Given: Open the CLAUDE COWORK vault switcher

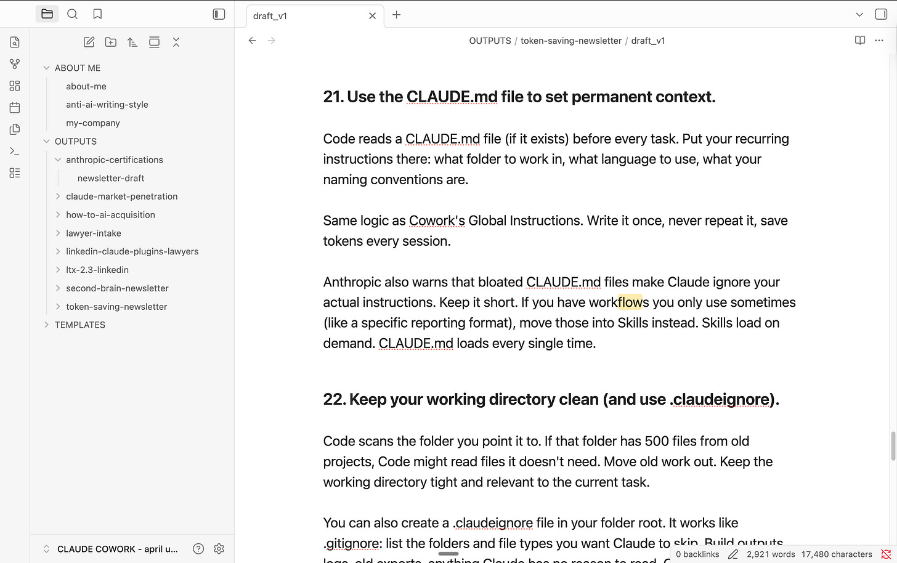Looking at the screenshot, I should click(x=111, y=549).
